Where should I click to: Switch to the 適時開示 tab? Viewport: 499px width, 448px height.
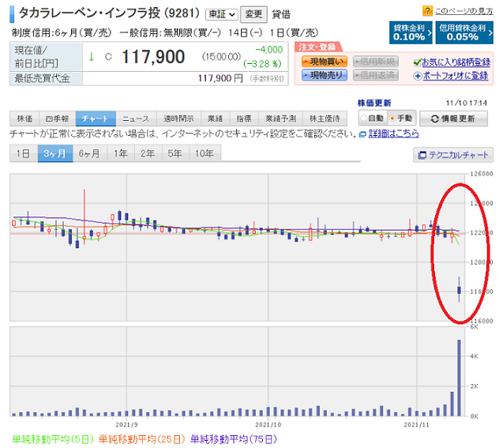coord(178,119)
